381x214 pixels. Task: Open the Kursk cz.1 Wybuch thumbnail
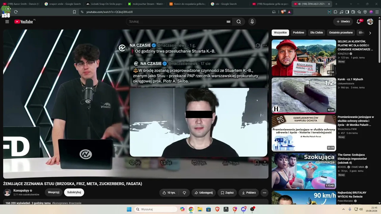click(x=304, y=95)
